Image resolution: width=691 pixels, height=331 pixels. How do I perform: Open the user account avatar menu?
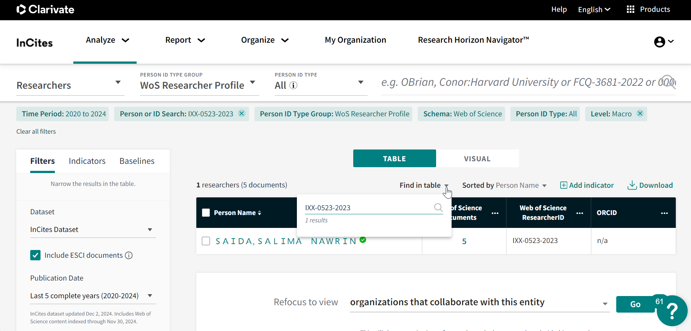663,42
